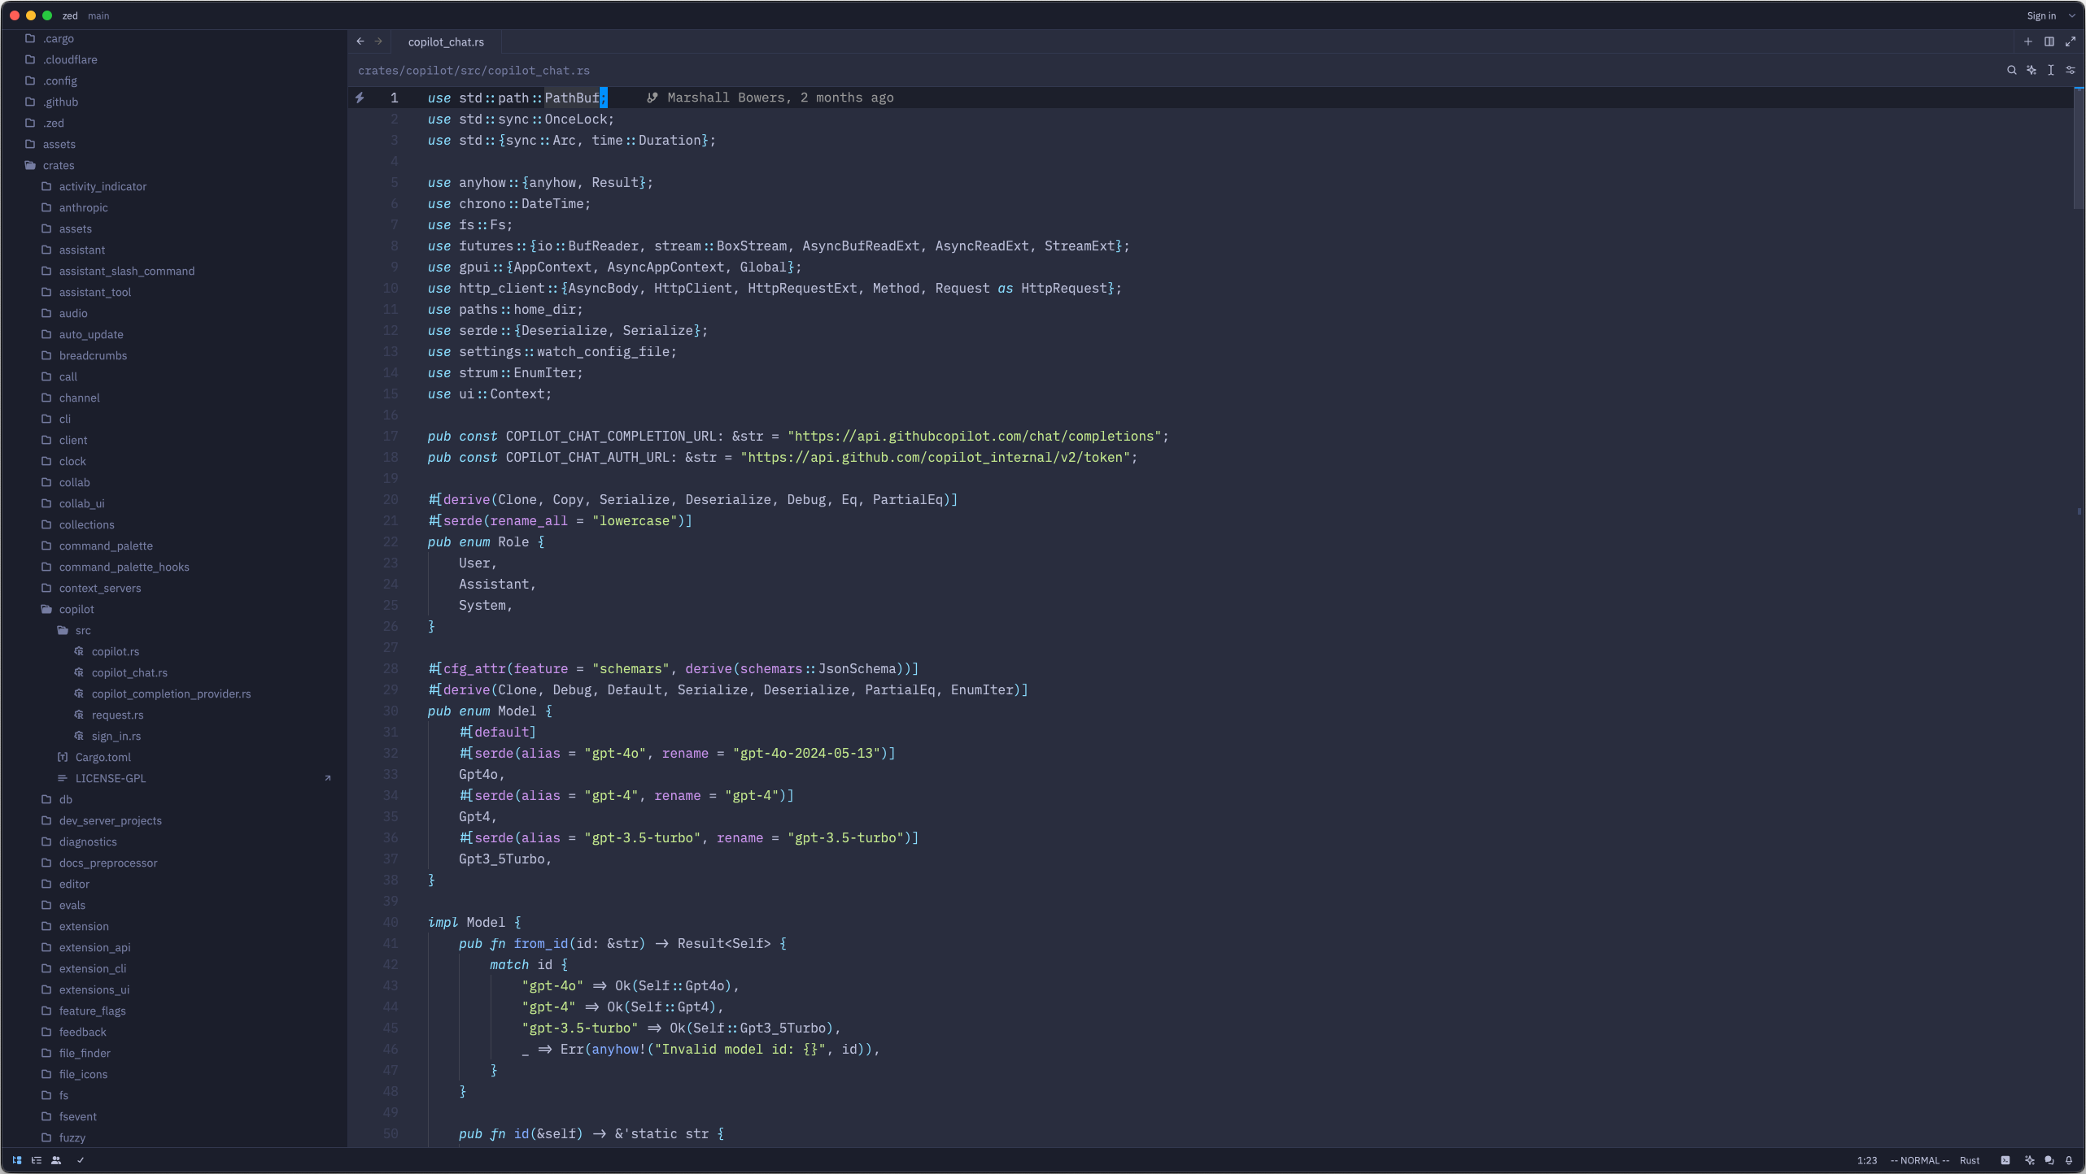Open buffer search with magnifier icon
Screen dimensions: 2086x1174
[x=2011, y=71]
